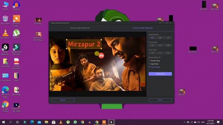Activate the hand move tool
The image size is (223, 125).
pos(168,45)
